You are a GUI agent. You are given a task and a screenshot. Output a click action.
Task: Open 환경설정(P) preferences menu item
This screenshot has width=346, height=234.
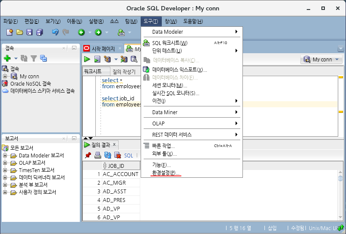192,173
